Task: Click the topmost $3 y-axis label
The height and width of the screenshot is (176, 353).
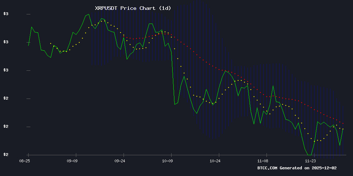Action: point(6,14)
